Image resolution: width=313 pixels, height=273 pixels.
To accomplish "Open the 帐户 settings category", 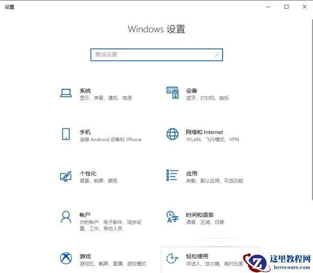I will [85, 215].
